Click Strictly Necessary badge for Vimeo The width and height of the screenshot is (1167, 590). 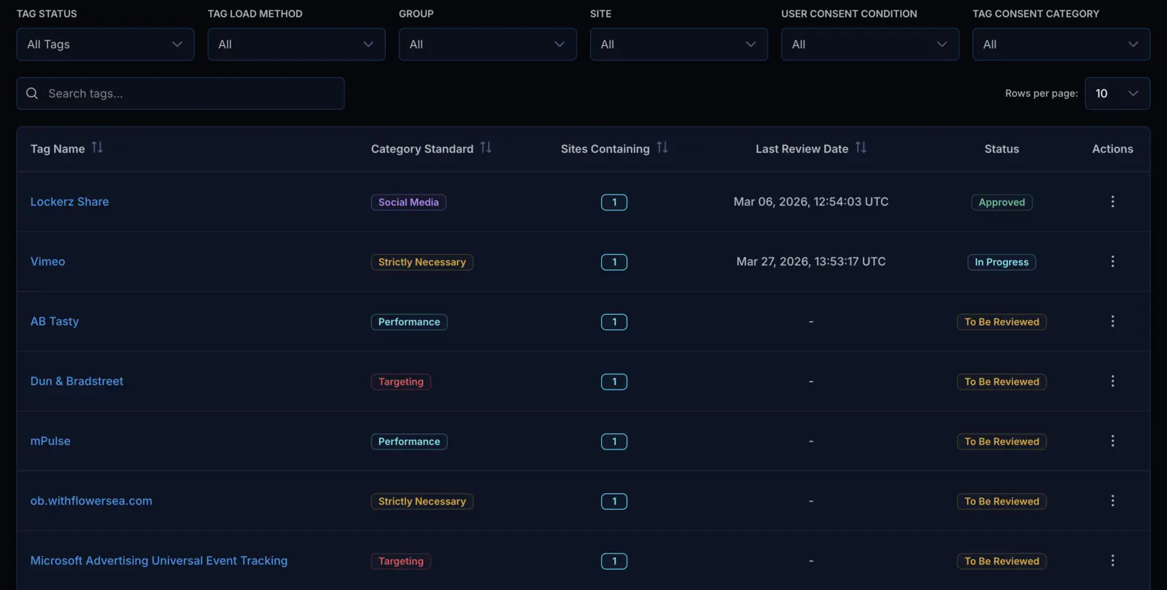(422, 262)
